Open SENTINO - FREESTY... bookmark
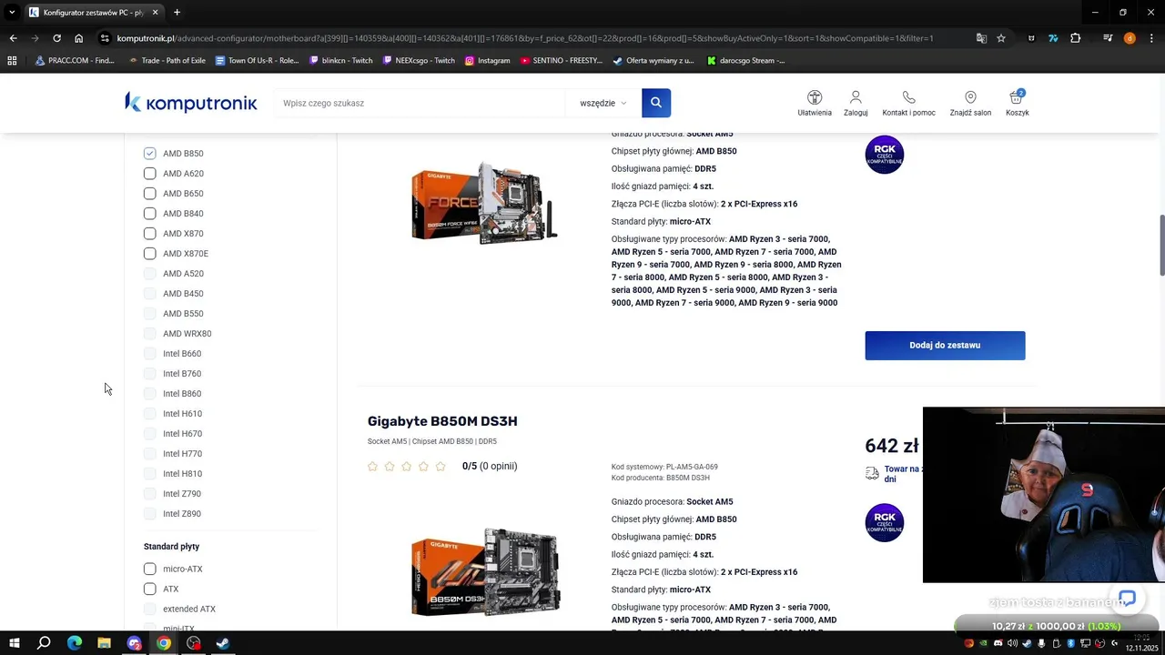The height and width of the screenshot is (655, 1165). click(x=562, y=61)
